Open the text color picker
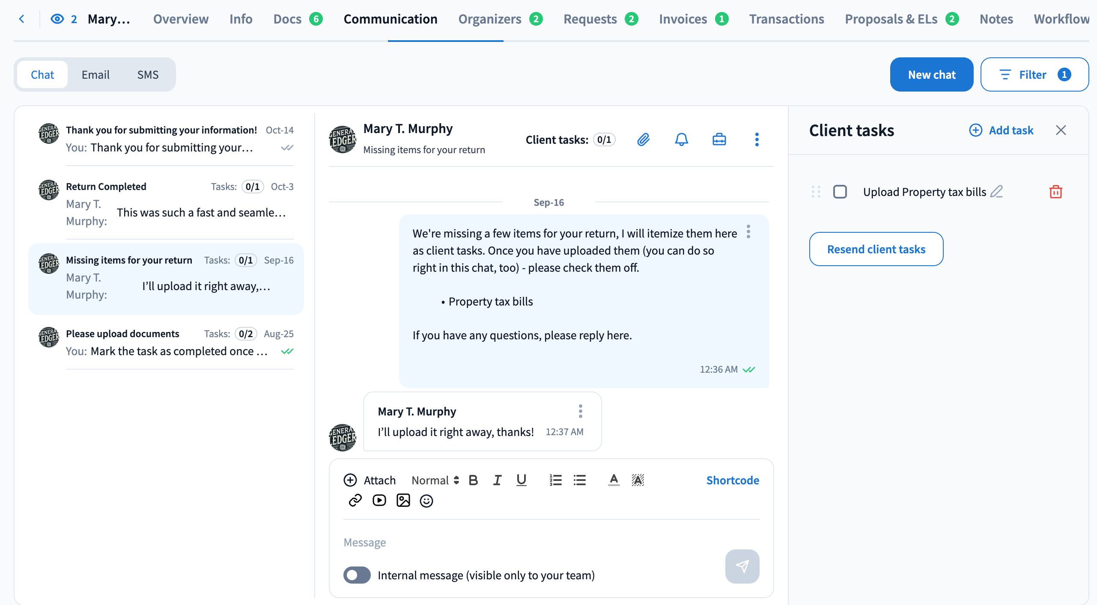 [614, 480]
